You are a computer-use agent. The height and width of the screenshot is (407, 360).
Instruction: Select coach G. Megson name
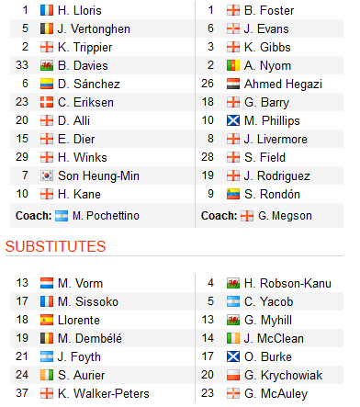pyautogui.click(x=285, y=216)
